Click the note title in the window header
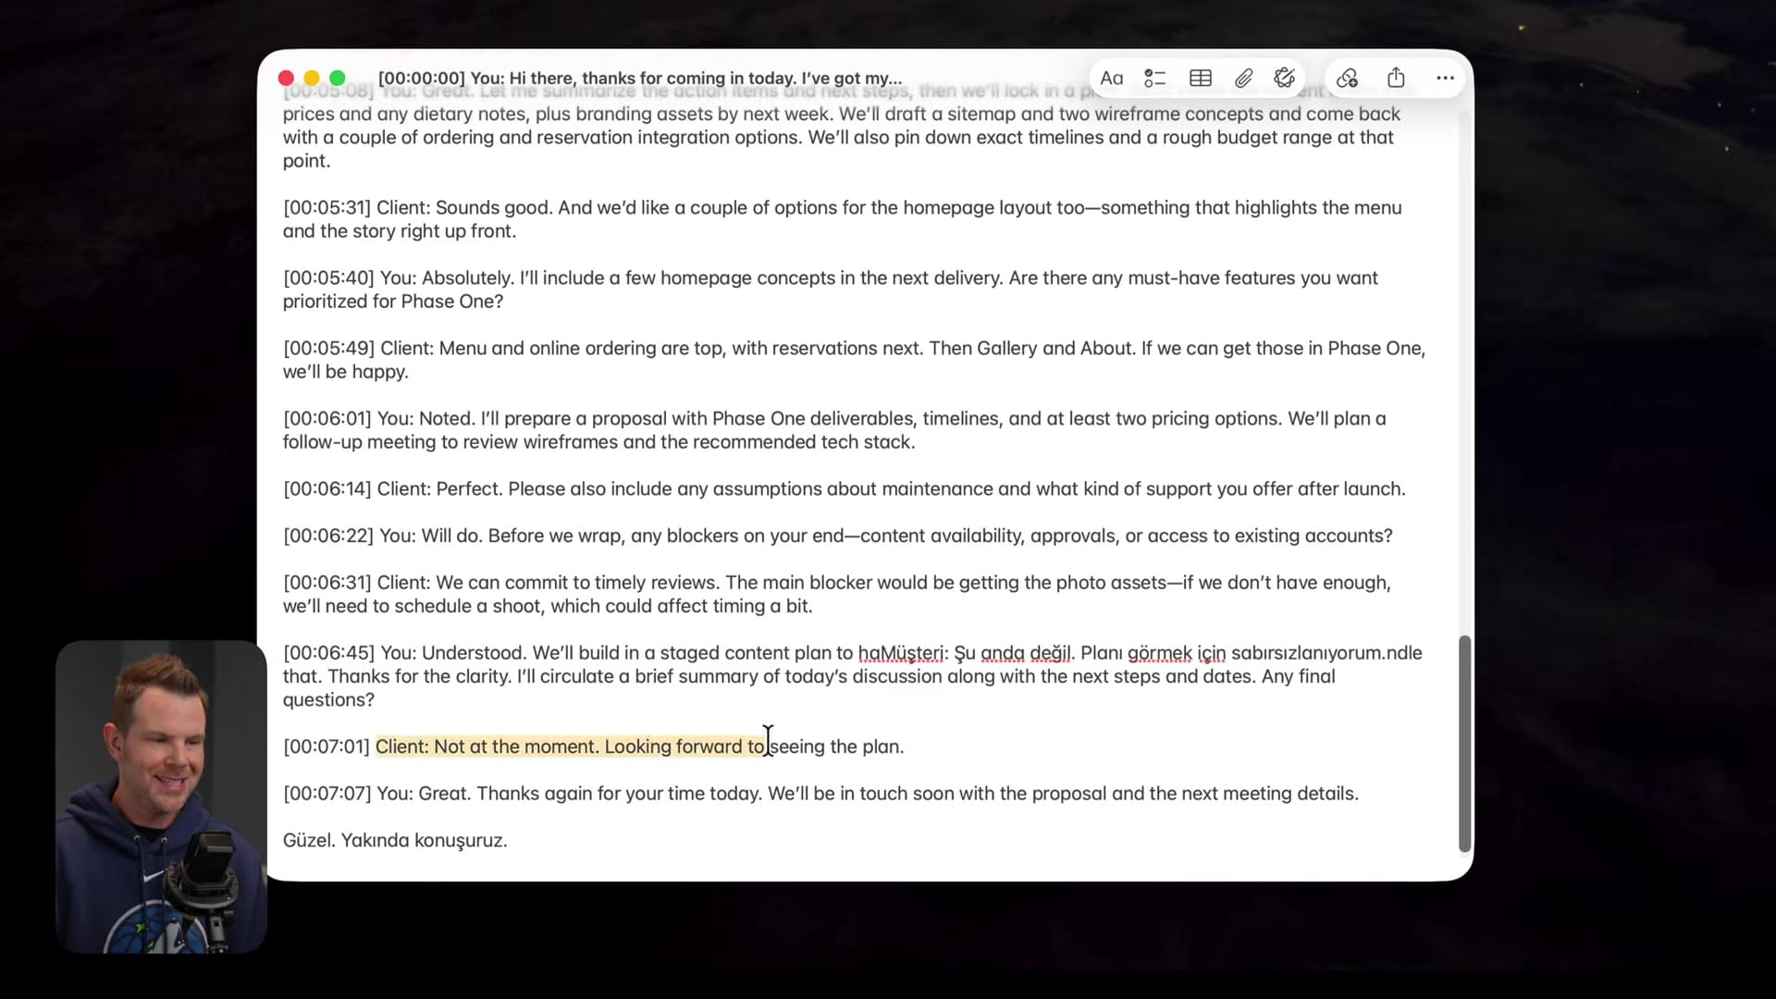The height and width of the screenshot is (999, 1776). (639, 79)
